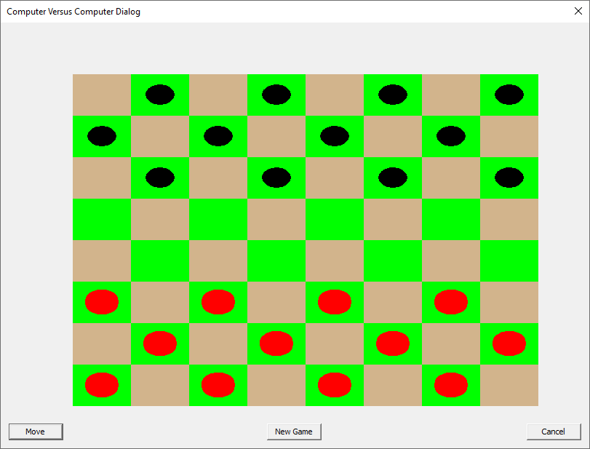Screen dimensions: 590x449
Task: Select the black piece on the far right of row three
Action: (x=509, y=178)
